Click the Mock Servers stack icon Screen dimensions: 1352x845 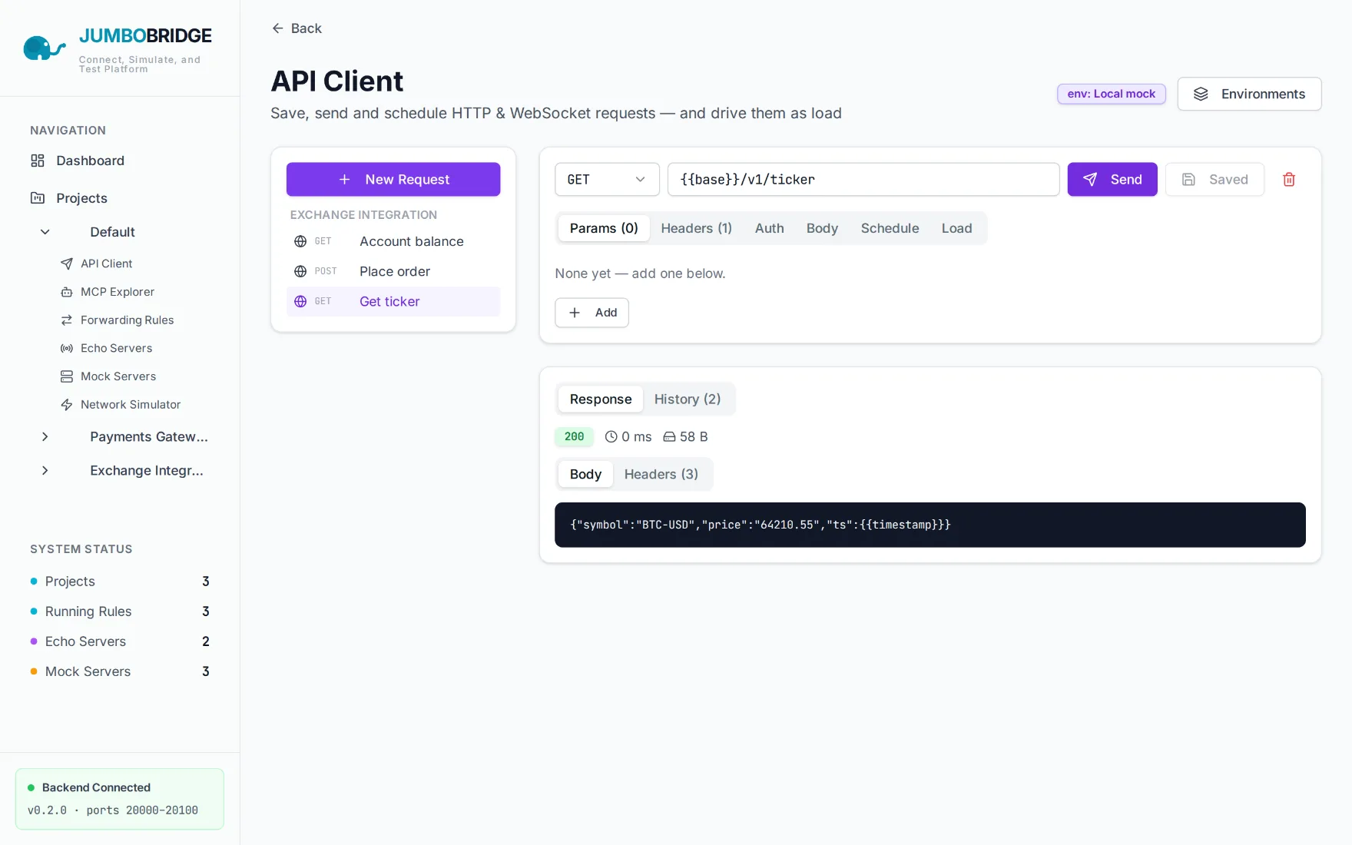67,376
